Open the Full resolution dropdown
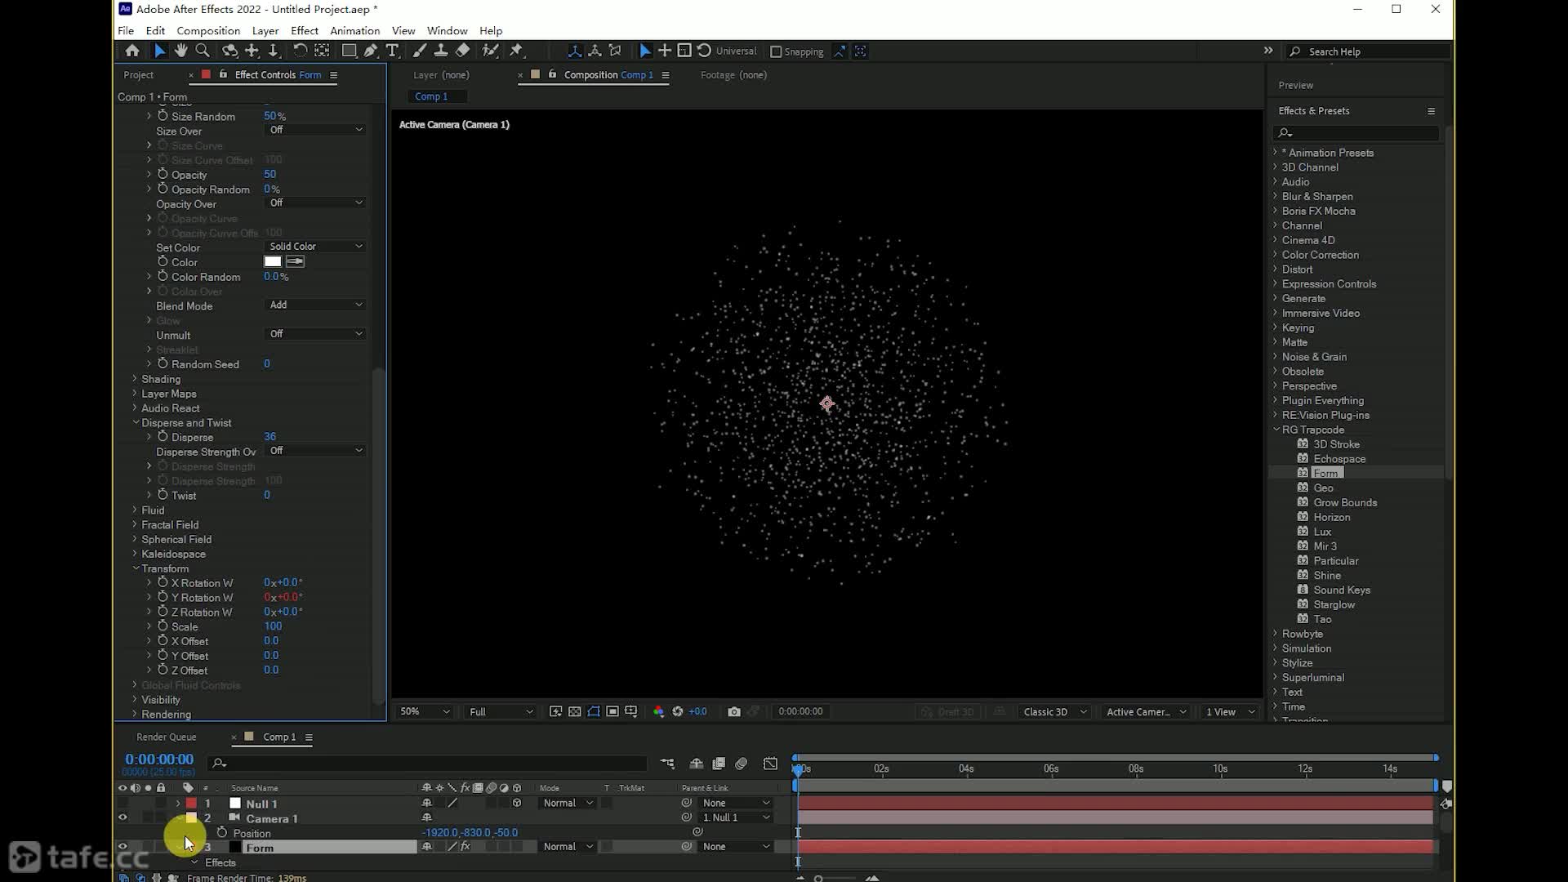Viewport: 1568px width, 882px height. point(500,711)
